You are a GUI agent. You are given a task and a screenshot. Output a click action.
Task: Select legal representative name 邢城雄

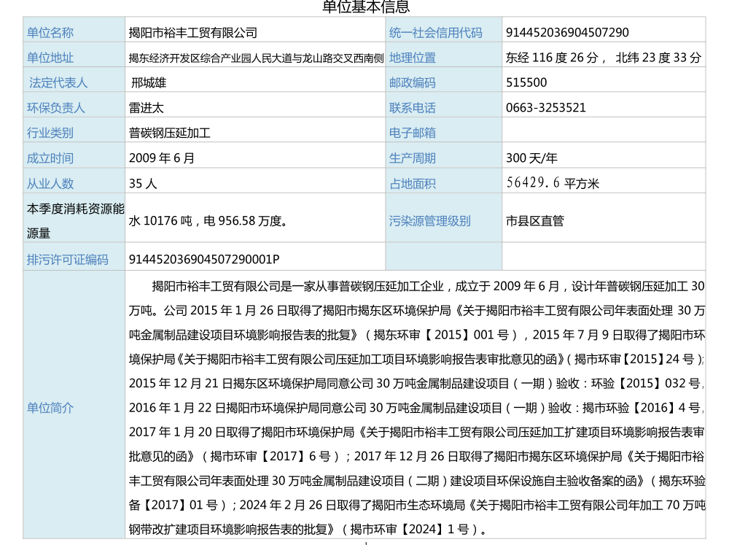pyautogui.click(x=149, y=83)
